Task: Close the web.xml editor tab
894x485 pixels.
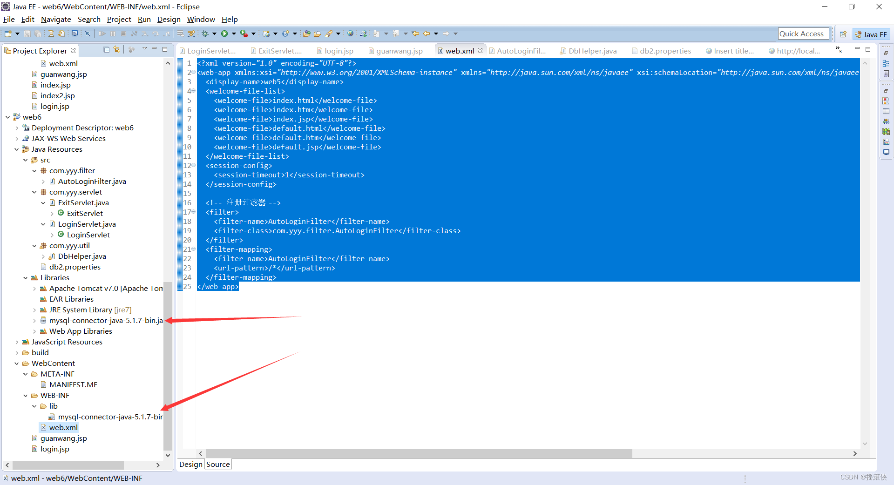Action: (480, 51)
